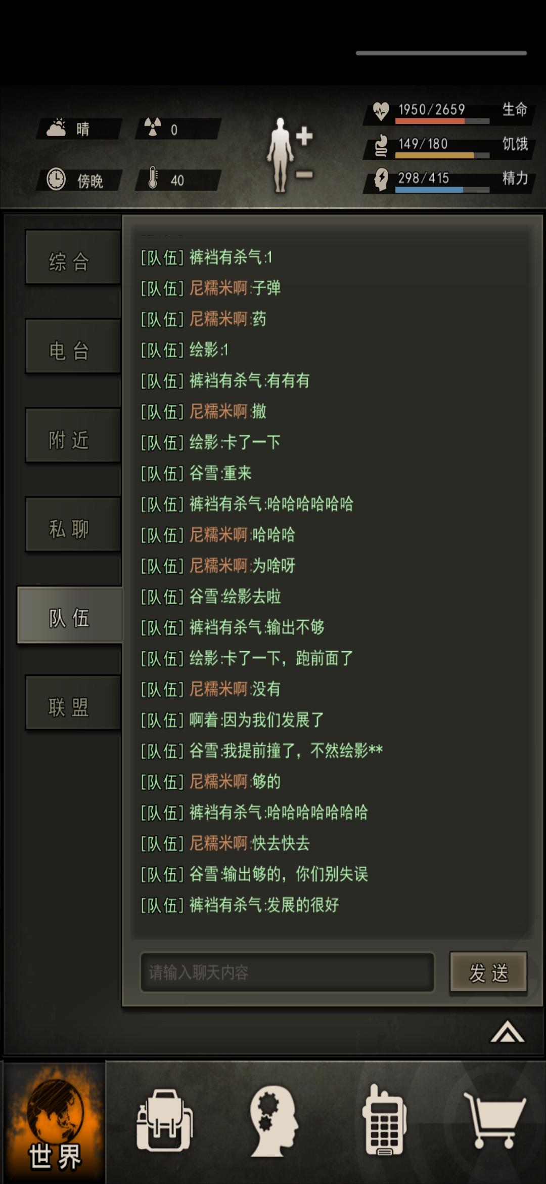
Task: Tap the clock time-of-day icon
Action: click(56, 179)
